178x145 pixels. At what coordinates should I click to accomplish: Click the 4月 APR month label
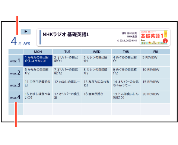20,41
